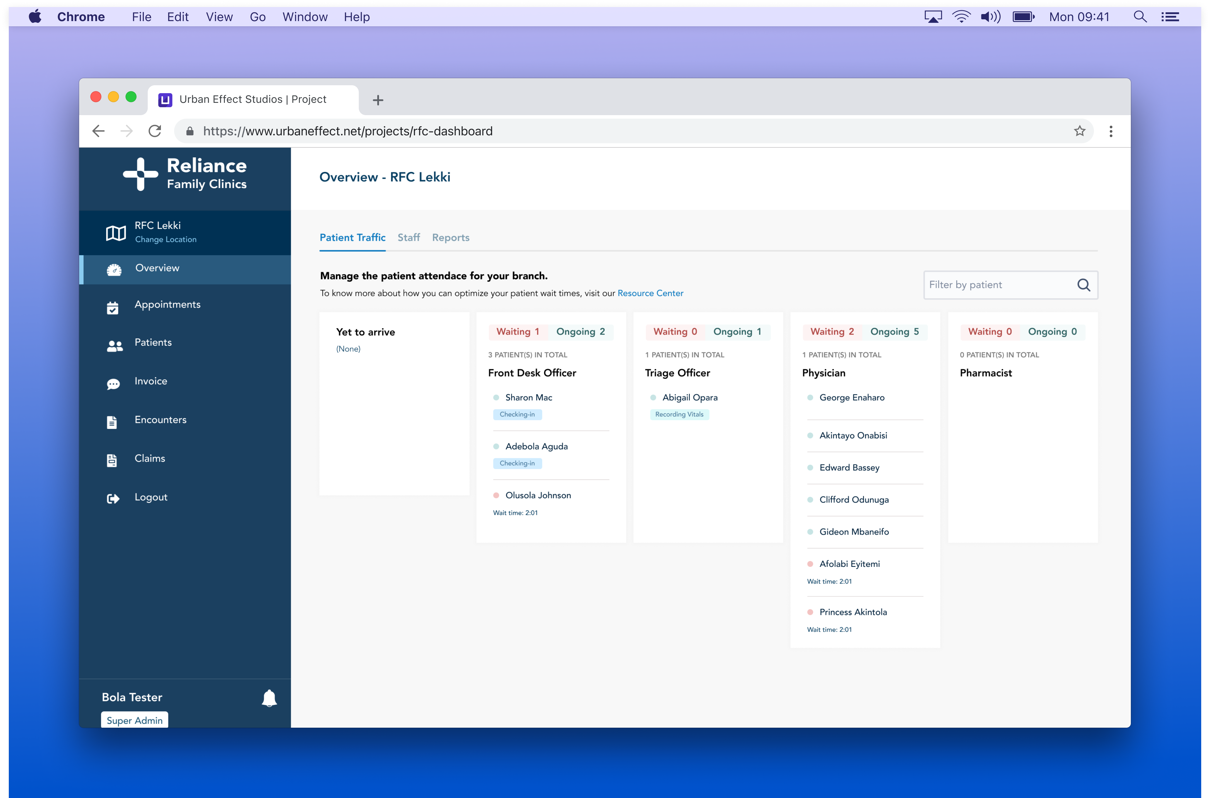This screenshot has width=1210, height=798.
Task: Click Checking-in tag under Sharon Mac
Action: [517, 415]
